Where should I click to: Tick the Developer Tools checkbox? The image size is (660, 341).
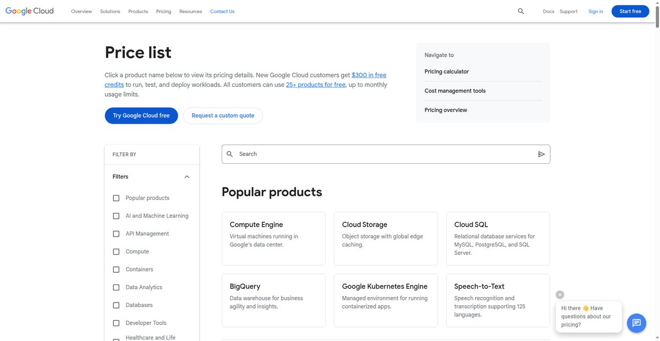pyautogui.click(x=116, y=323)
